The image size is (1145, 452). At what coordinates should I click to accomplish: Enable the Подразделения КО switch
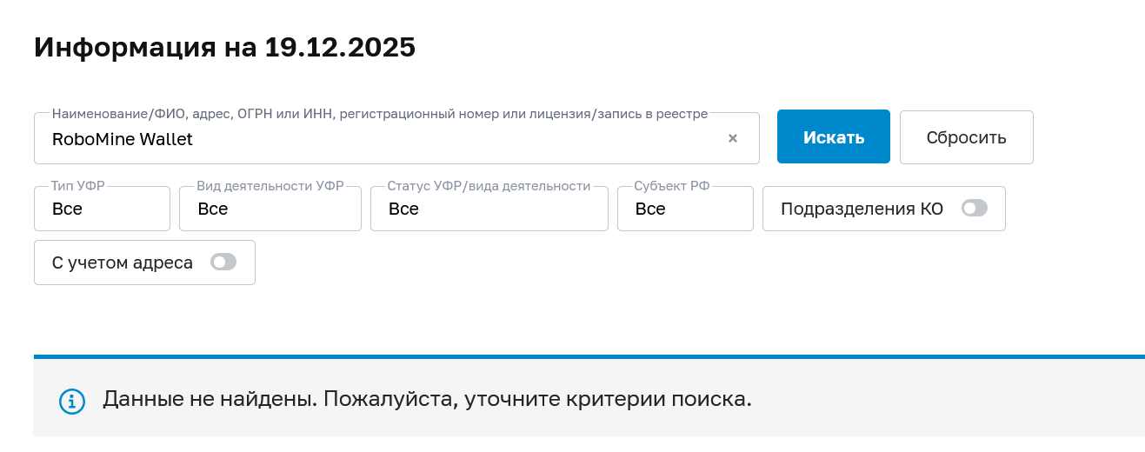pyautogui.click(x=975, y=209)
